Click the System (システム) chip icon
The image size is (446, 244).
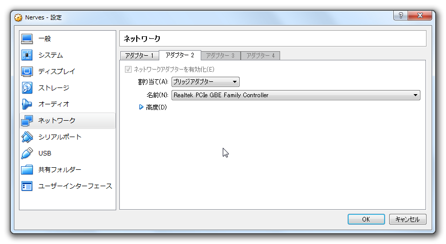pyautogui.click(x=27, y=55)
